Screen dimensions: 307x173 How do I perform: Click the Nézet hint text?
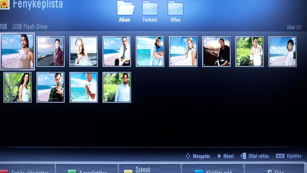click(228, 156)
